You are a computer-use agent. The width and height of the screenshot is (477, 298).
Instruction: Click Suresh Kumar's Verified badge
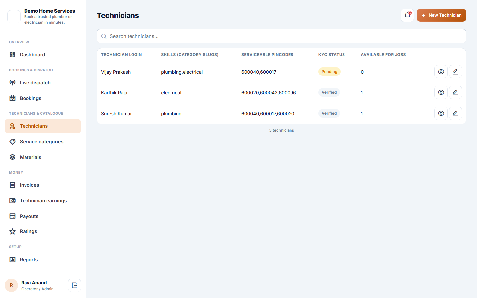point(329,113)
